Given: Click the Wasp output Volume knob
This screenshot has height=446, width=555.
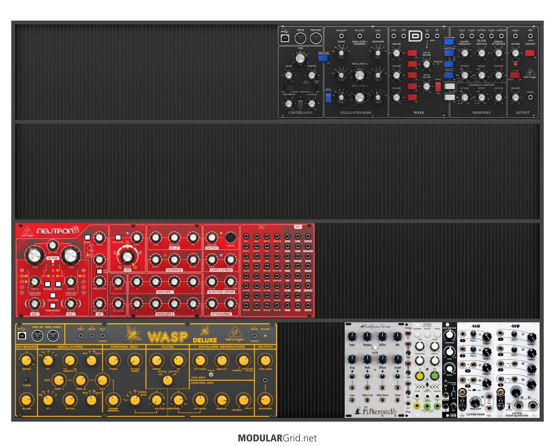Looking at the screenshot, I should coord(265,361).
